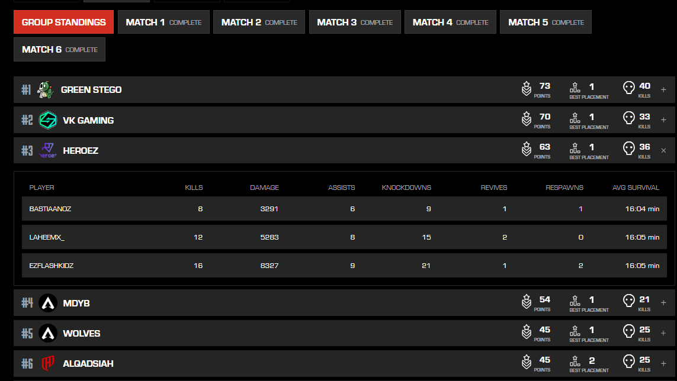Click the LAHEEMX_ player row name
This screenshot has width=677, height=381.
coord(47,237)
